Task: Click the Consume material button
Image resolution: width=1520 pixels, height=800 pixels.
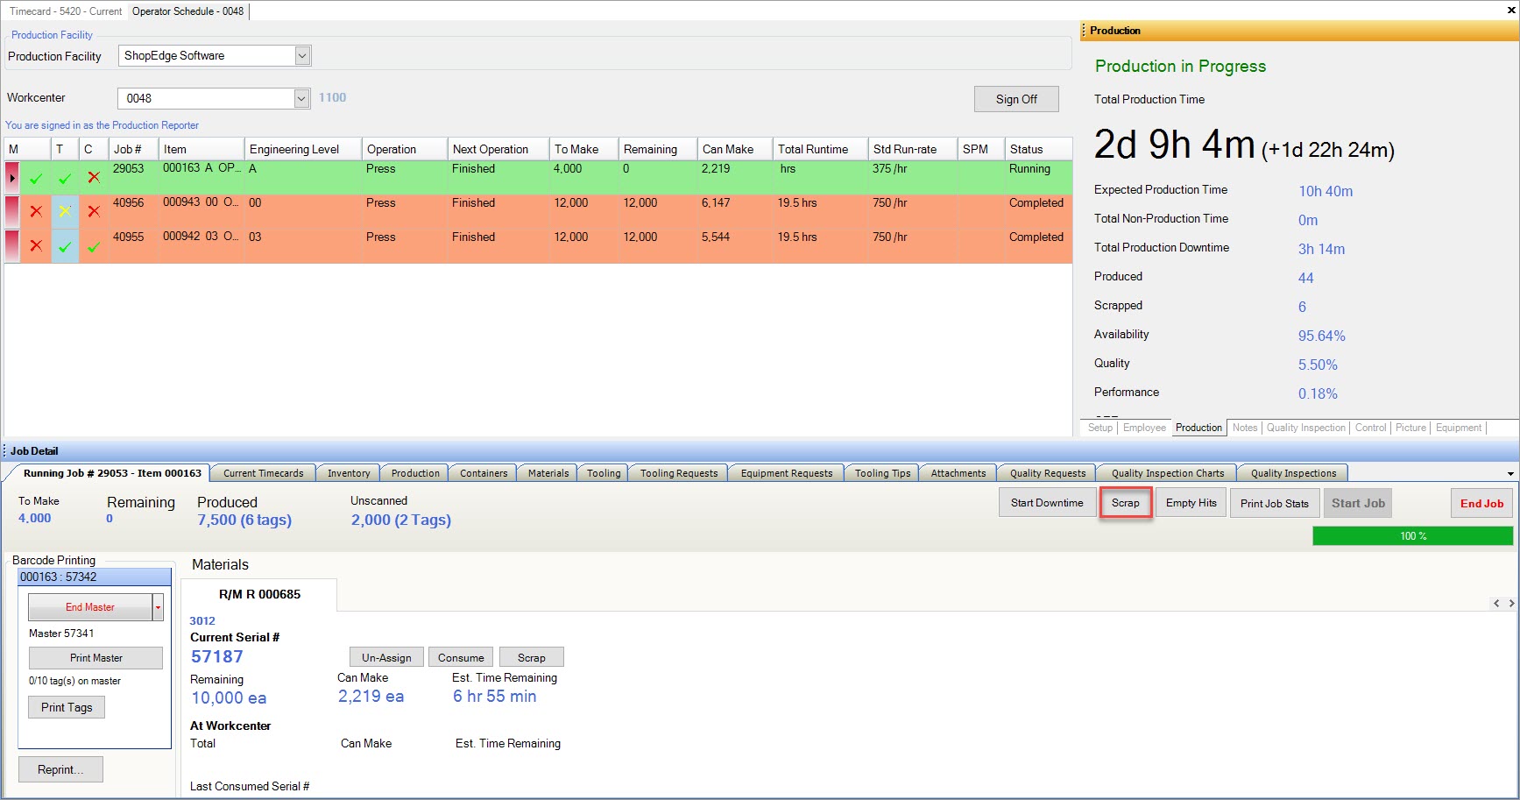Action: coord(461,657)
